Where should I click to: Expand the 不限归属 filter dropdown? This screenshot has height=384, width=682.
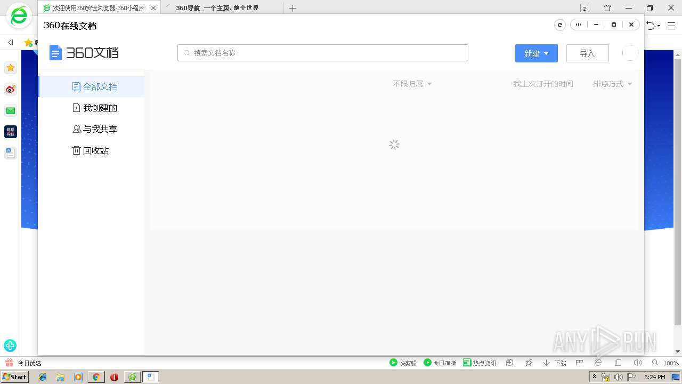pos(412,84)
